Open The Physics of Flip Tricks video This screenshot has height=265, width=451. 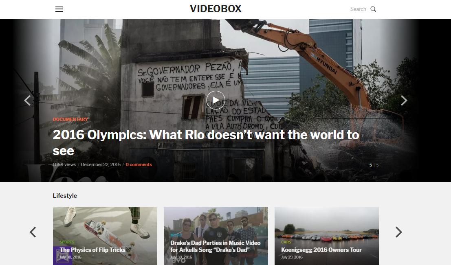pyautogui.click(x=92, y=250)
